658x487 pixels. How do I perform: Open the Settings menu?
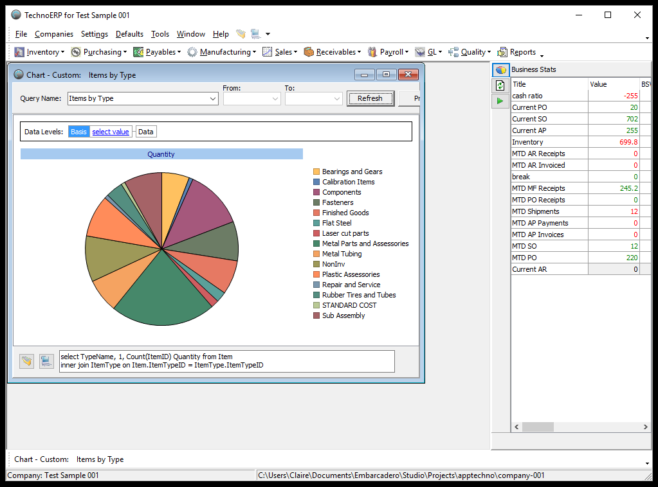pyautogui.click(x=95, y=34)
